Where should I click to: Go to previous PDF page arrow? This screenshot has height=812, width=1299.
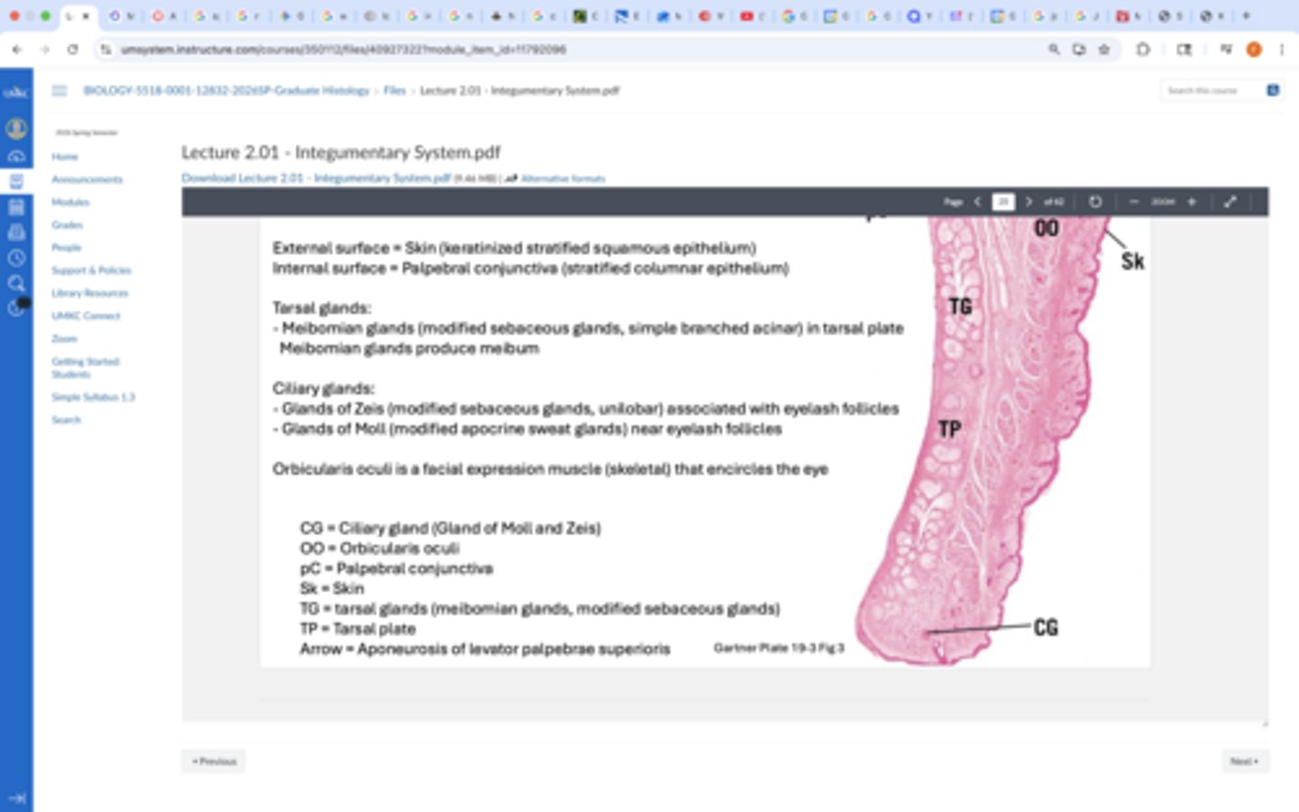[978, 202]
